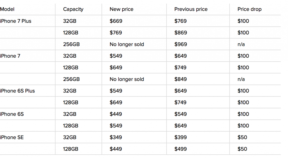Click "No longer sold" for iPhone 7 Plus 256GB
This screenshot has height=158, width=288.
[127, 44]
